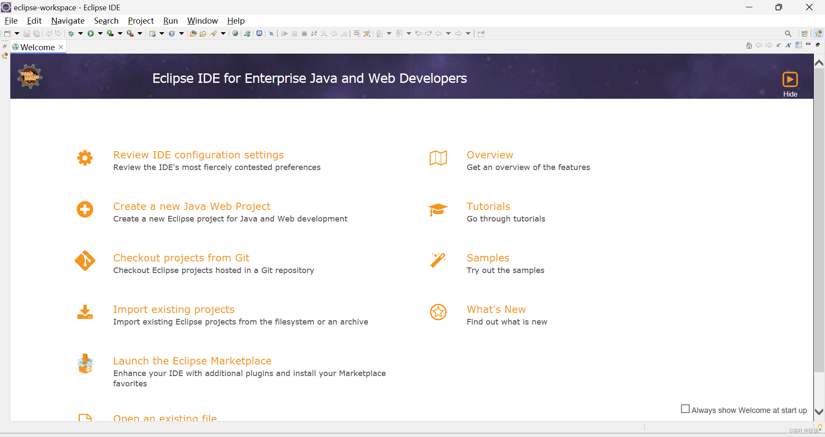The height and width of the screenshot is (437, 825).
Task: Expand the New Web Project dropdown arrow
Action: [x=162, y=33]
